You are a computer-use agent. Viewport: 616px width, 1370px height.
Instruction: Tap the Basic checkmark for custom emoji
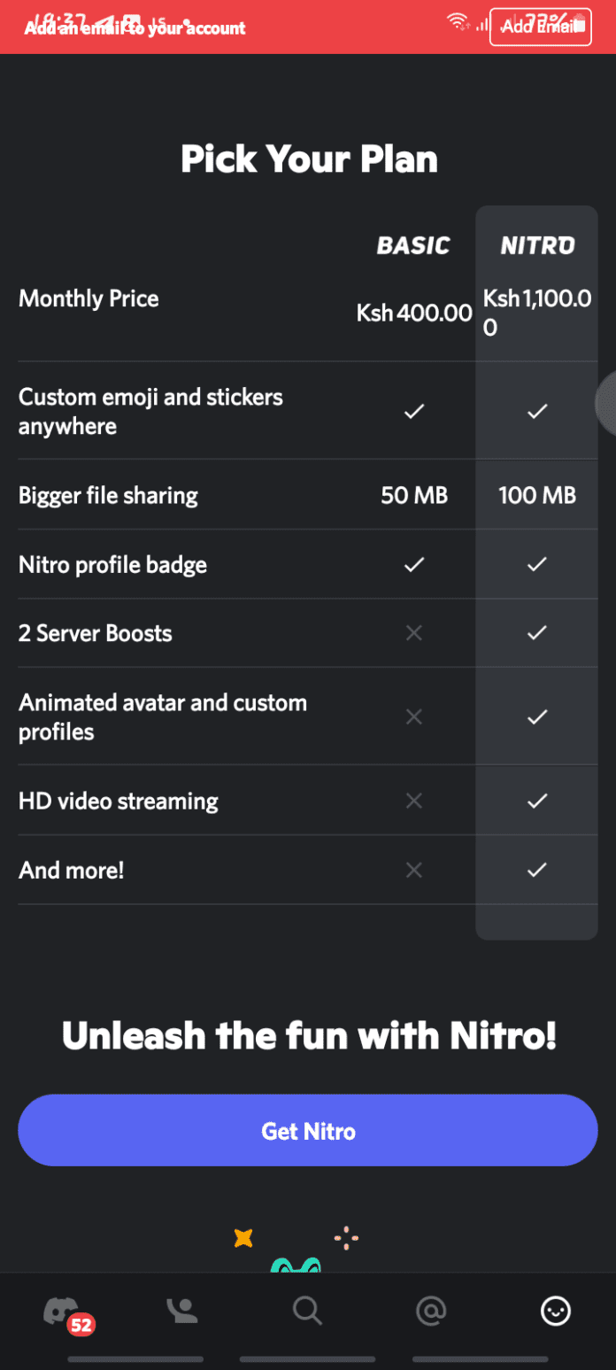[x=413, y=411]
